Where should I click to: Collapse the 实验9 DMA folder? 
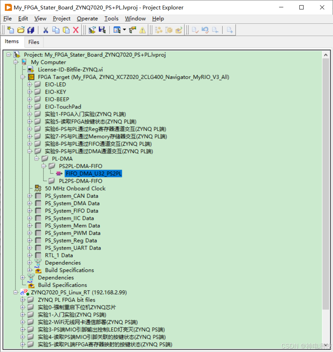point(29,151)
